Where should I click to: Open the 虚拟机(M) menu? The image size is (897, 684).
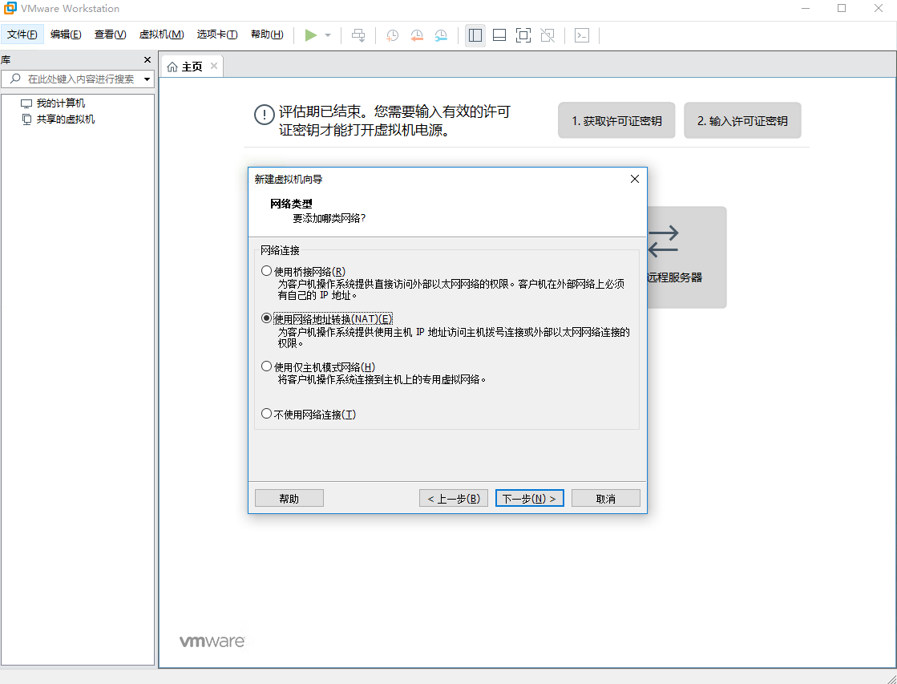[161, 34]
